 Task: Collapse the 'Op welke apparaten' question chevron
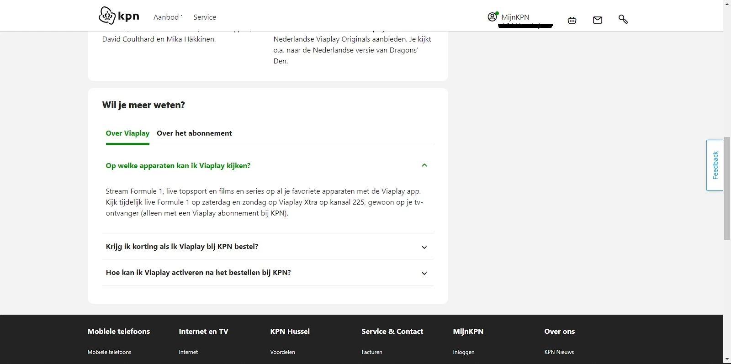424,165
